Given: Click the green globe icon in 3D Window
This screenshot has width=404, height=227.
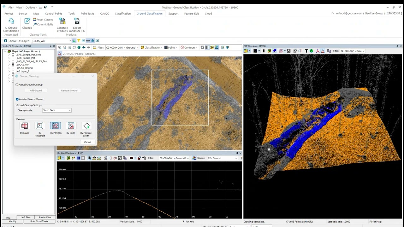Looking at the screenshot, I should point(311,51).
